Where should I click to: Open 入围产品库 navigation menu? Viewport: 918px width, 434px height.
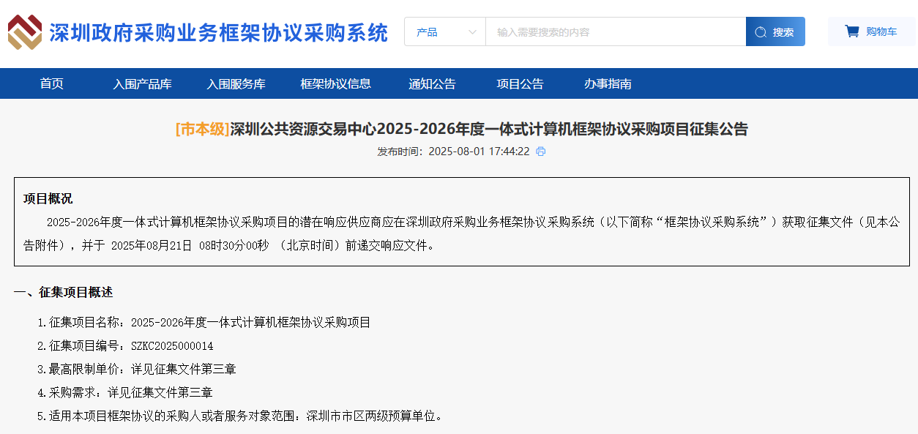143,83
